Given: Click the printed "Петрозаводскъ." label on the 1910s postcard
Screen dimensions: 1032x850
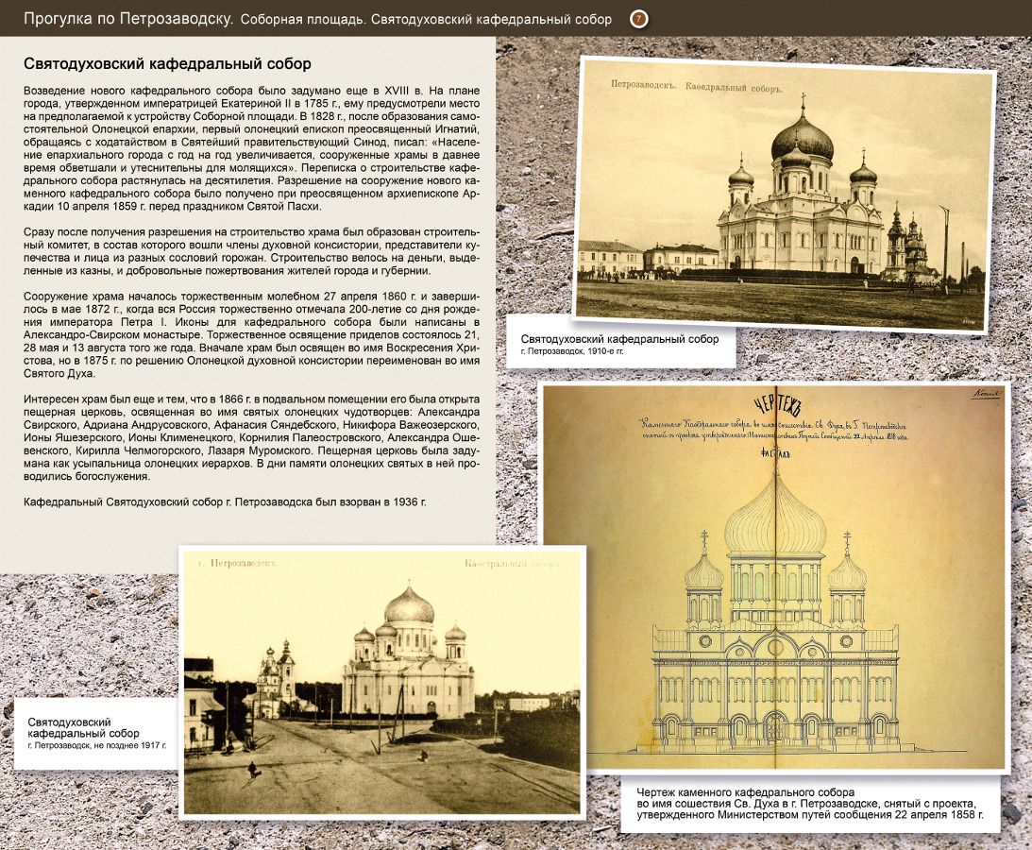Looking at the screenshot, I should tap(643, 84).
